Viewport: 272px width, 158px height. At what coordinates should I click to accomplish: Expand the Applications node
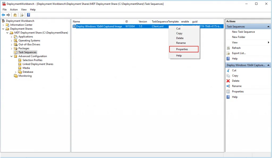[x=11, y=37]
